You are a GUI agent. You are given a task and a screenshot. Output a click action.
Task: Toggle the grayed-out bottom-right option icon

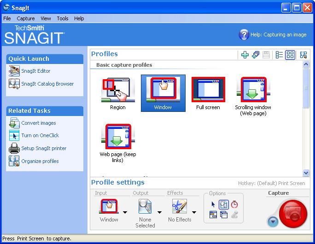234,215
